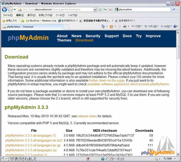The height and width of the screenshot is (162, 181).
Task: Click the protected mode lock status icon
Action: (156, 159)
